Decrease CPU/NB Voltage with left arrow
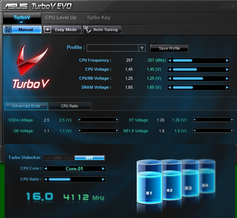The height and width of the screenshot is (218, 237). (x=170, y=79)
